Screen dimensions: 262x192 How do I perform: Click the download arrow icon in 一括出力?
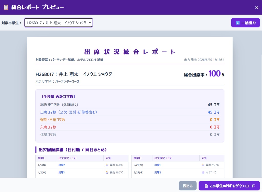pos(238,23)
